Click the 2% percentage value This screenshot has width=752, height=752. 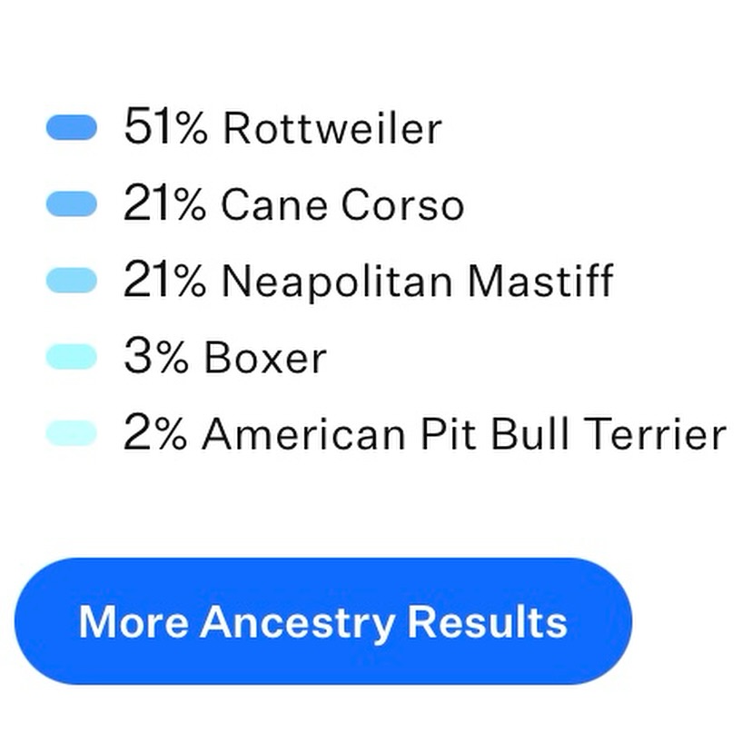click(x=156, y=433)
